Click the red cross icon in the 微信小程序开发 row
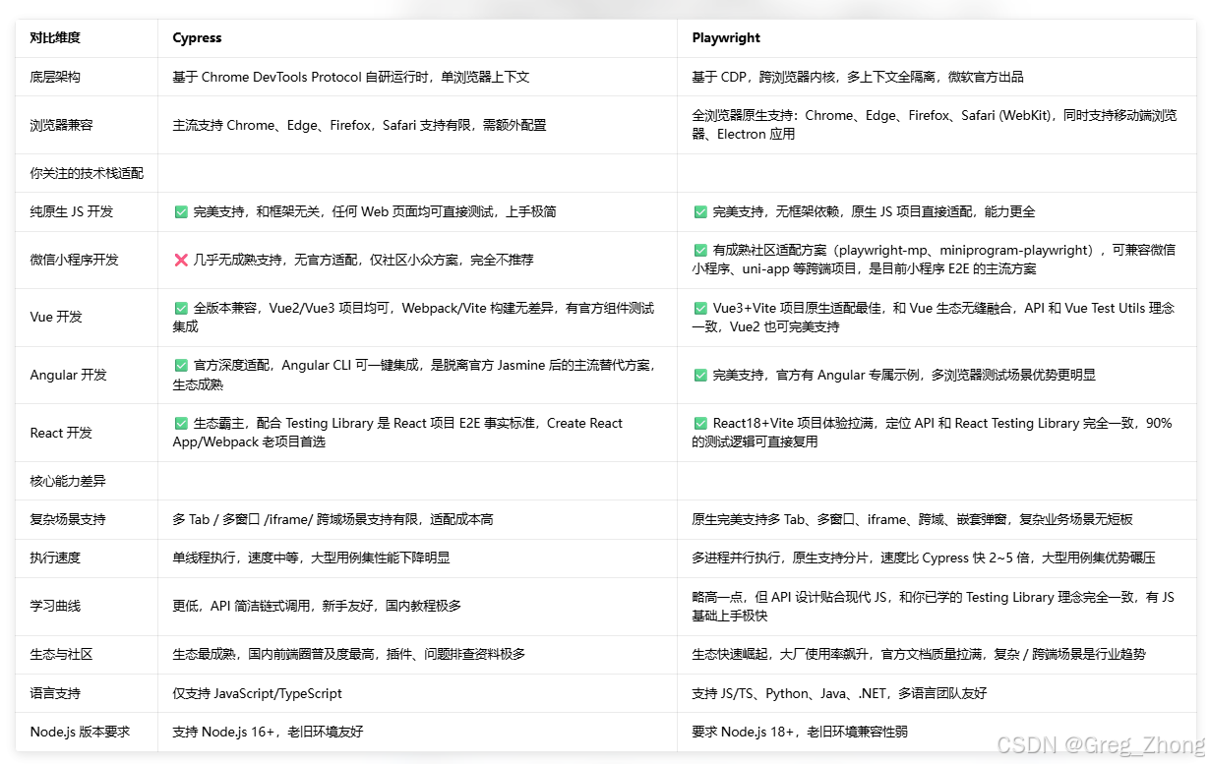The height and width of the screenshot is (764, 1209). point(181,261)
